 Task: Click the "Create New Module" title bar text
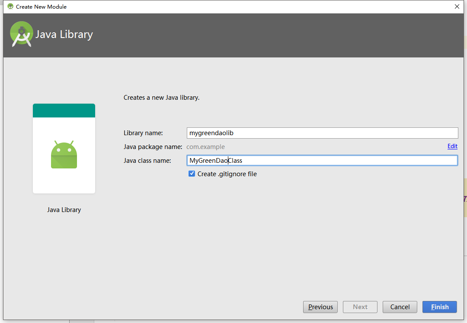point(42,6)
